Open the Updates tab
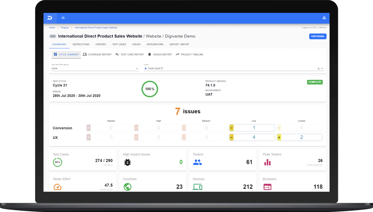373x212 pixels. point(101,44)
